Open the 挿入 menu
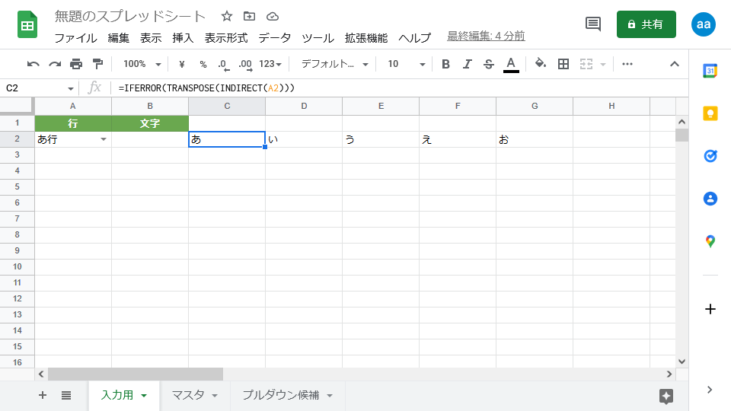 click(183, 38)
